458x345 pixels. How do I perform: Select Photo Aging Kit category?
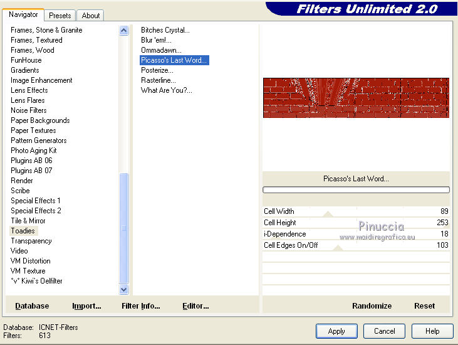click(x=34, y=151)
